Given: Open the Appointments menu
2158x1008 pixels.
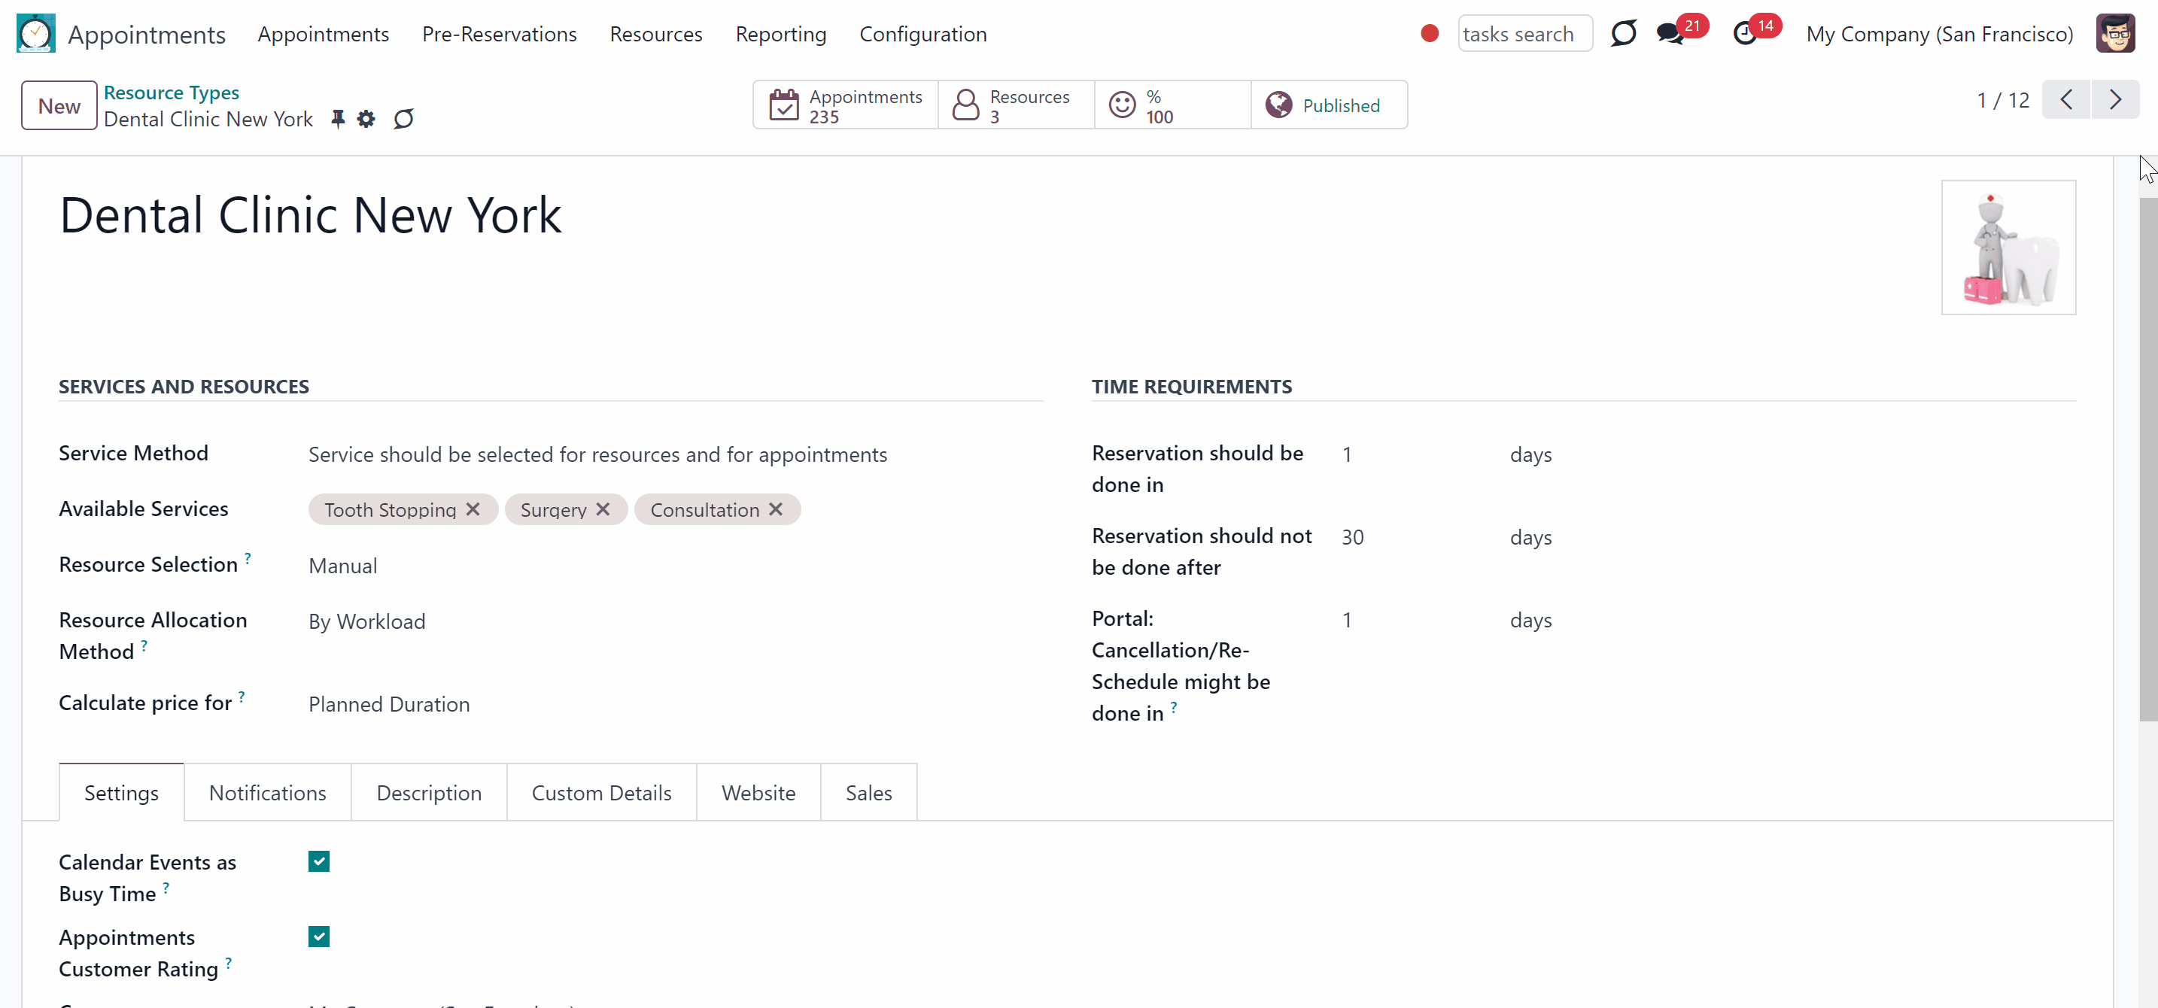Looking at the screenshot, I should 324,34.
